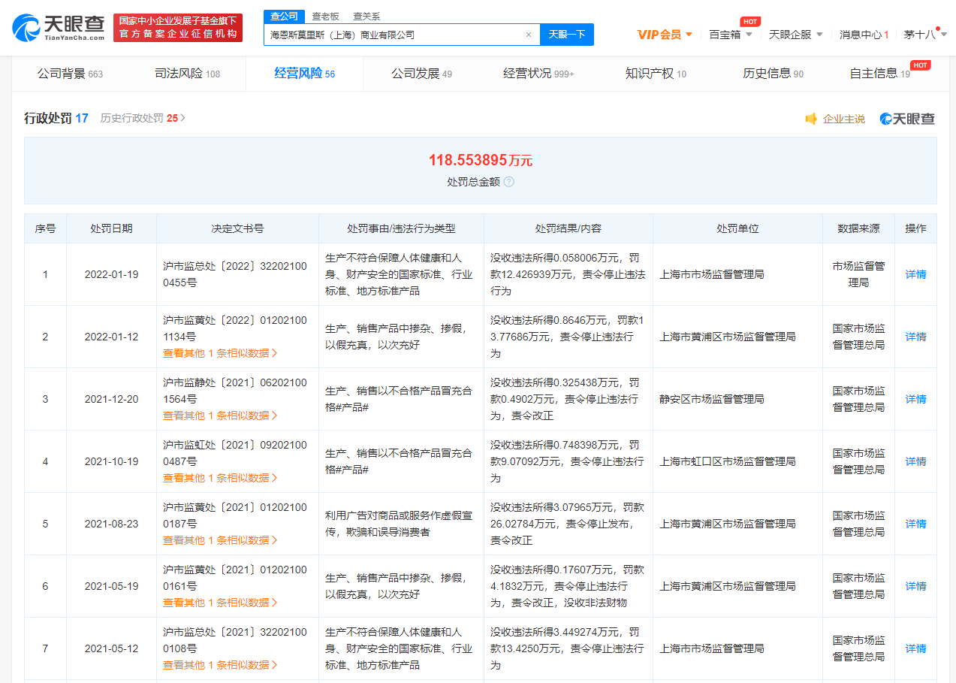The image size is (956, 683).
Task: Expand the 百宝箱 menu
Action: 730,35
